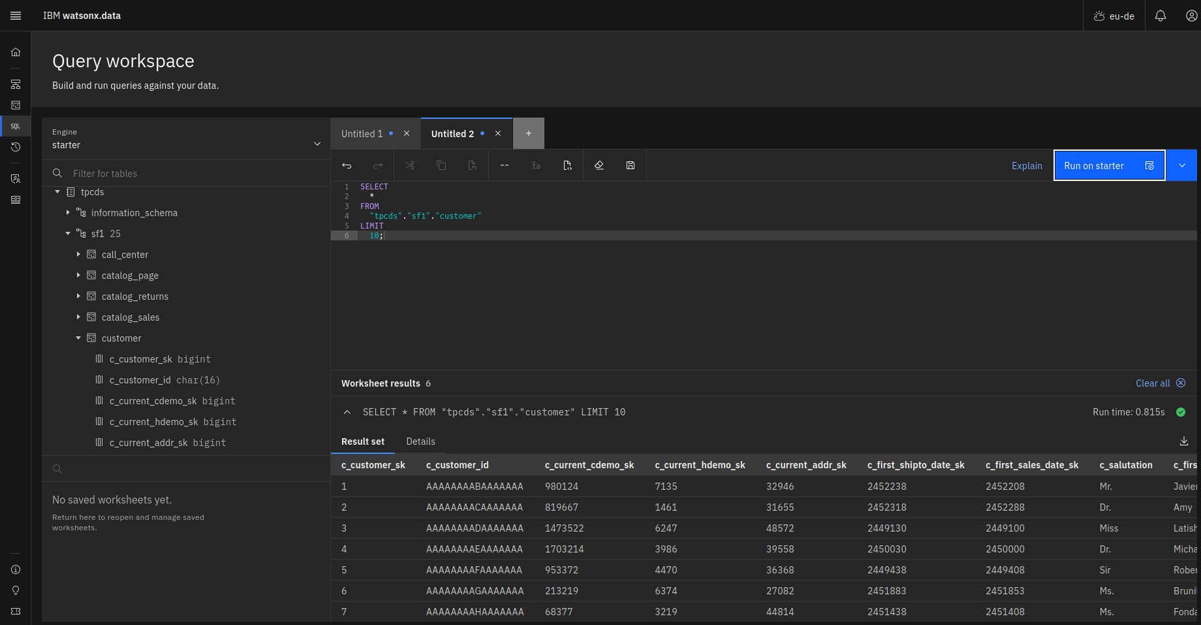
Task: Open the Details tab of the results
Action: pos(420,441)
